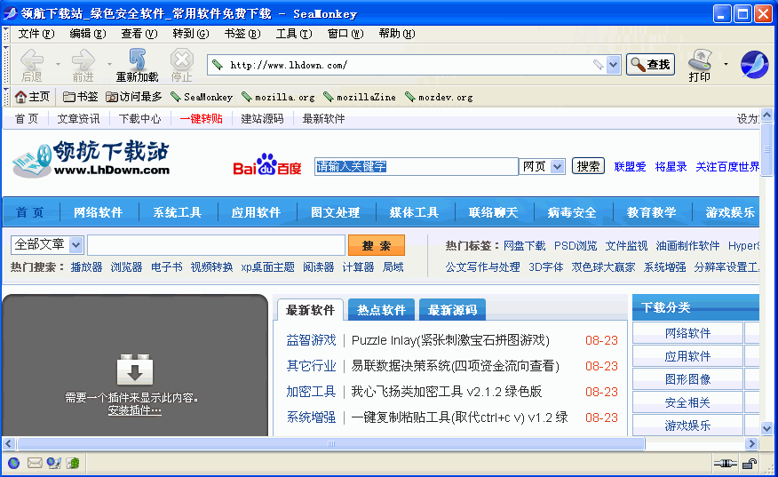Viewport: 778px width, 477px height.
Task: Click the vertical scrollbar thumb
Action: click(766, 149)
